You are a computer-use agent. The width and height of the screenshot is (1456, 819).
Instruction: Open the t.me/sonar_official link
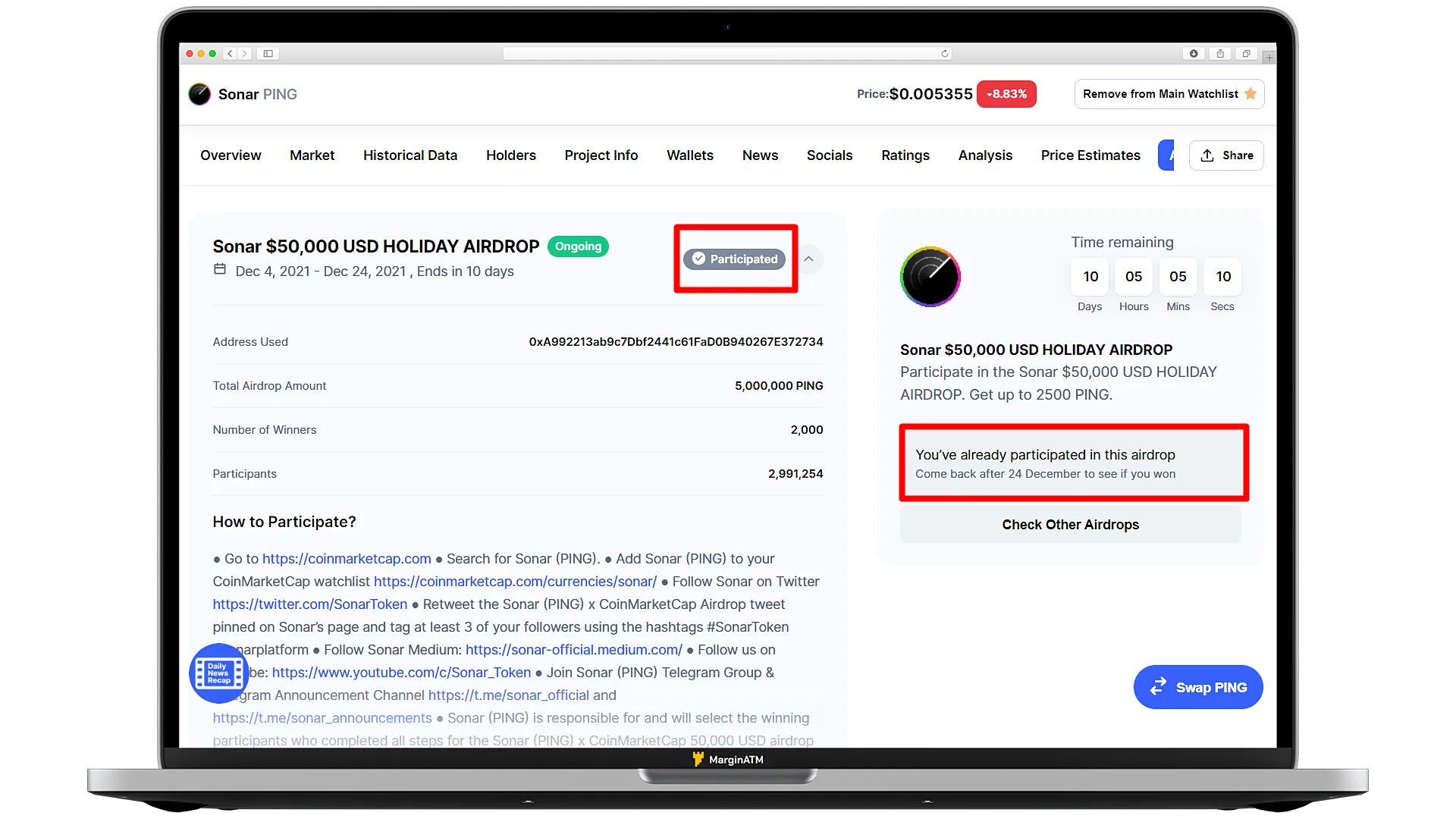click(508, 695)
